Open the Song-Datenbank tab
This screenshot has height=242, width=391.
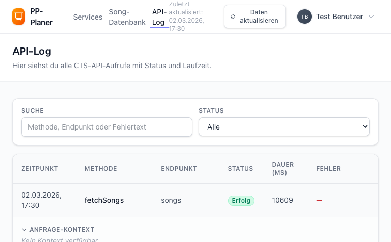127,17
